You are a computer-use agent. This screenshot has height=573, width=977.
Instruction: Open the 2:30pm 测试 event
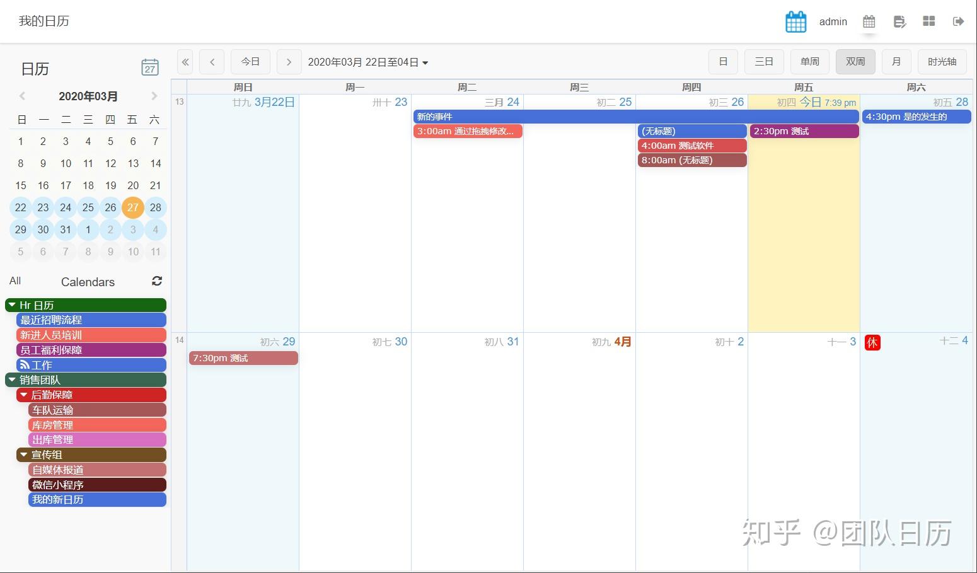(x=804, y=131)
